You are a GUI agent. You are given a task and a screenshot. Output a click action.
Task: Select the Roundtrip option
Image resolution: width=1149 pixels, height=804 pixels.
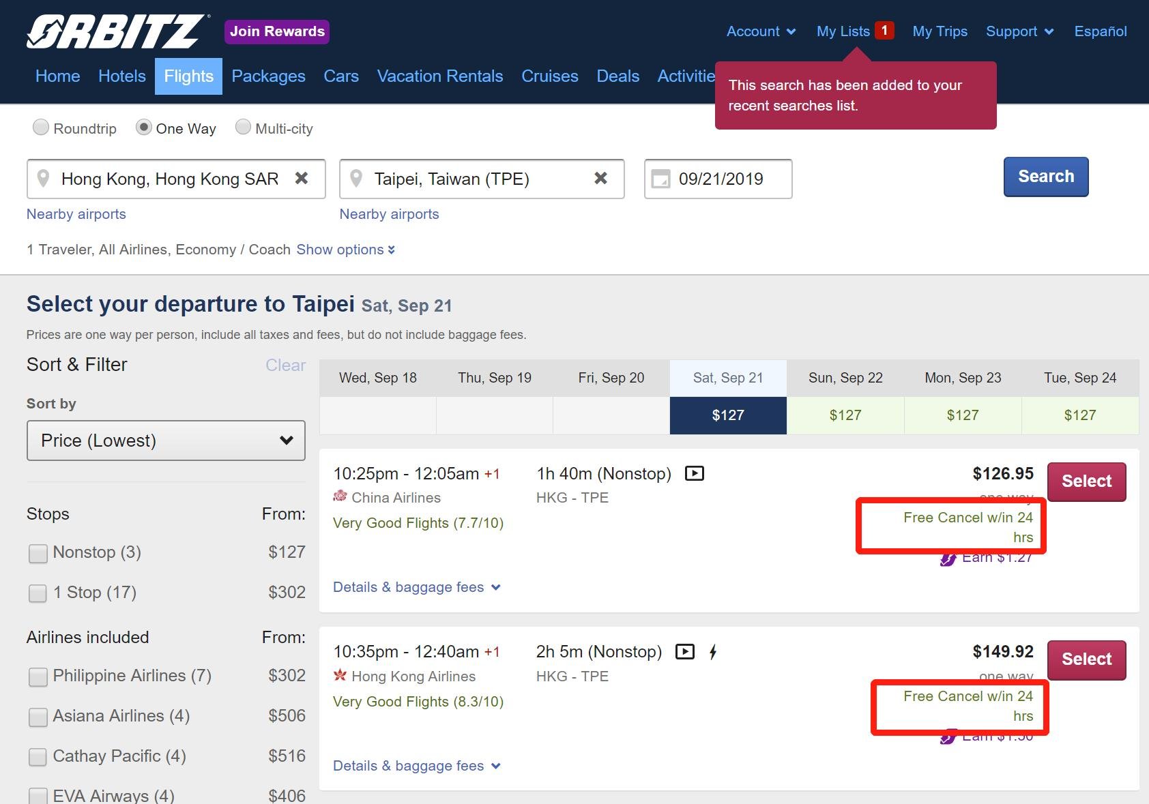(41, 128)
